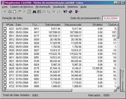Viewport: 126px width, 99px height.
Task: Open the help book icon
Action: point(70,12)
